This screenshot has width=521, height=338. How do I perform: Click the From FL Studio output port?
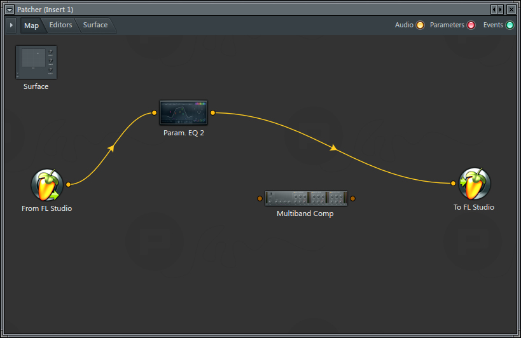click(x=69, y=184)
